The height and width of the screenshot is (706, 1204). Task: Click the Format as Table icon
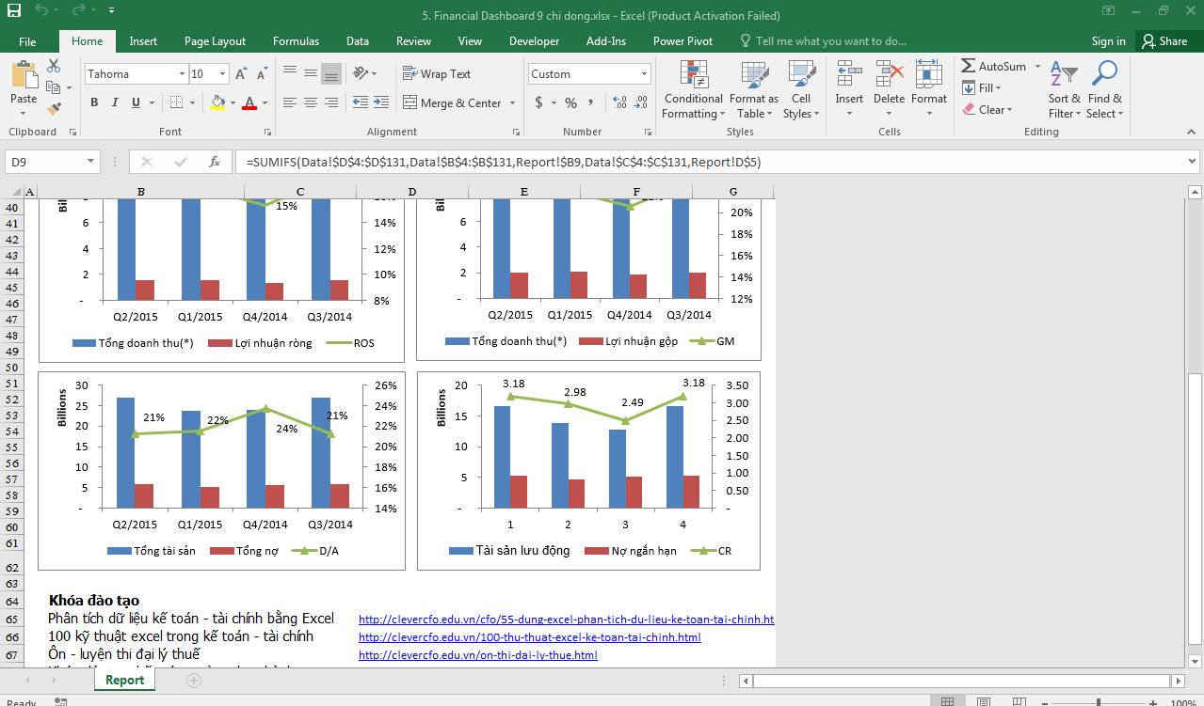[x=753, y=90]
